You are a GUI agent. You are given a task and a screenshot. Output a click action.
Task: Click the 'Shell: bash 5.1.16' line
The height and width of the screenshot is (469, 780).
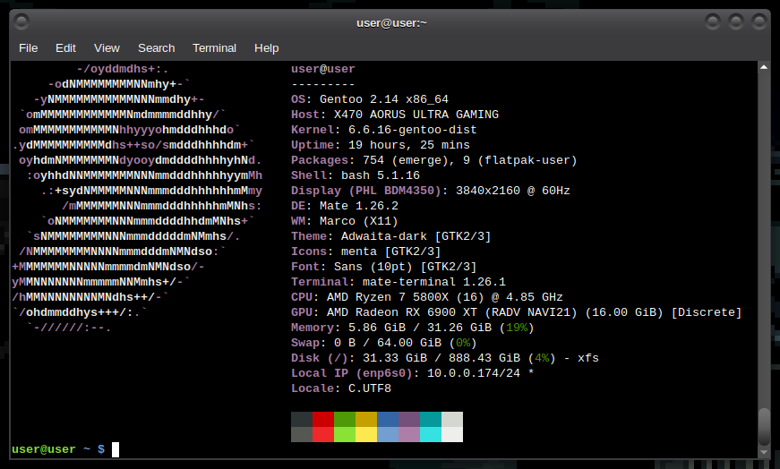pos(356,175)
